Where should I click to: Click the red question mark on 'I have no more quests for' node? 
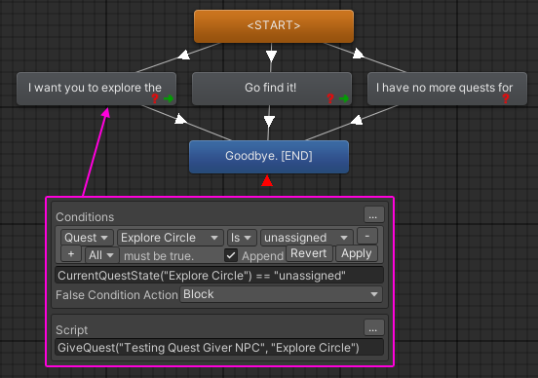[x=506, y=98]
